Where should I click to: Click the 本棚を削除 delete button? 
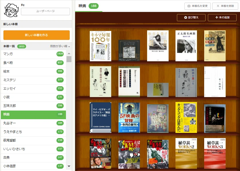tap(225, 6)
